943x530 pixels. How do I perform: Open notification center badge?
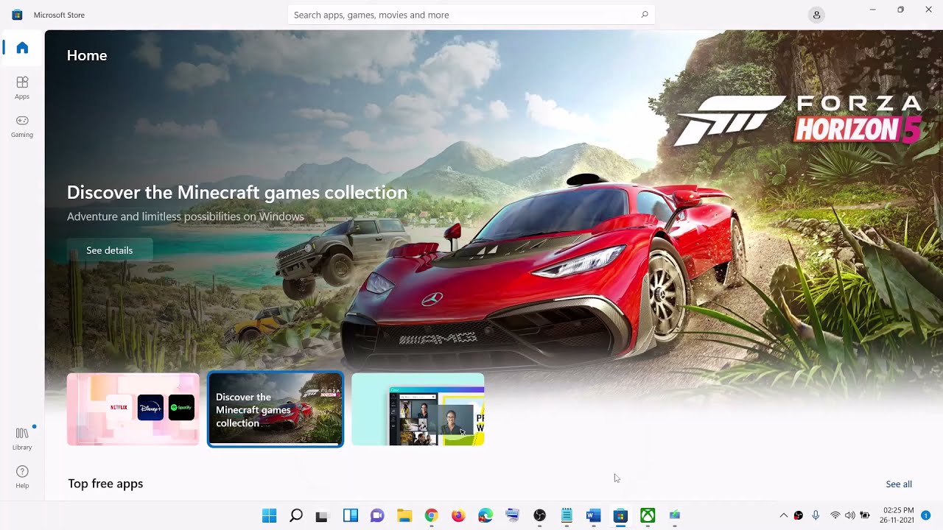point(925,515)
